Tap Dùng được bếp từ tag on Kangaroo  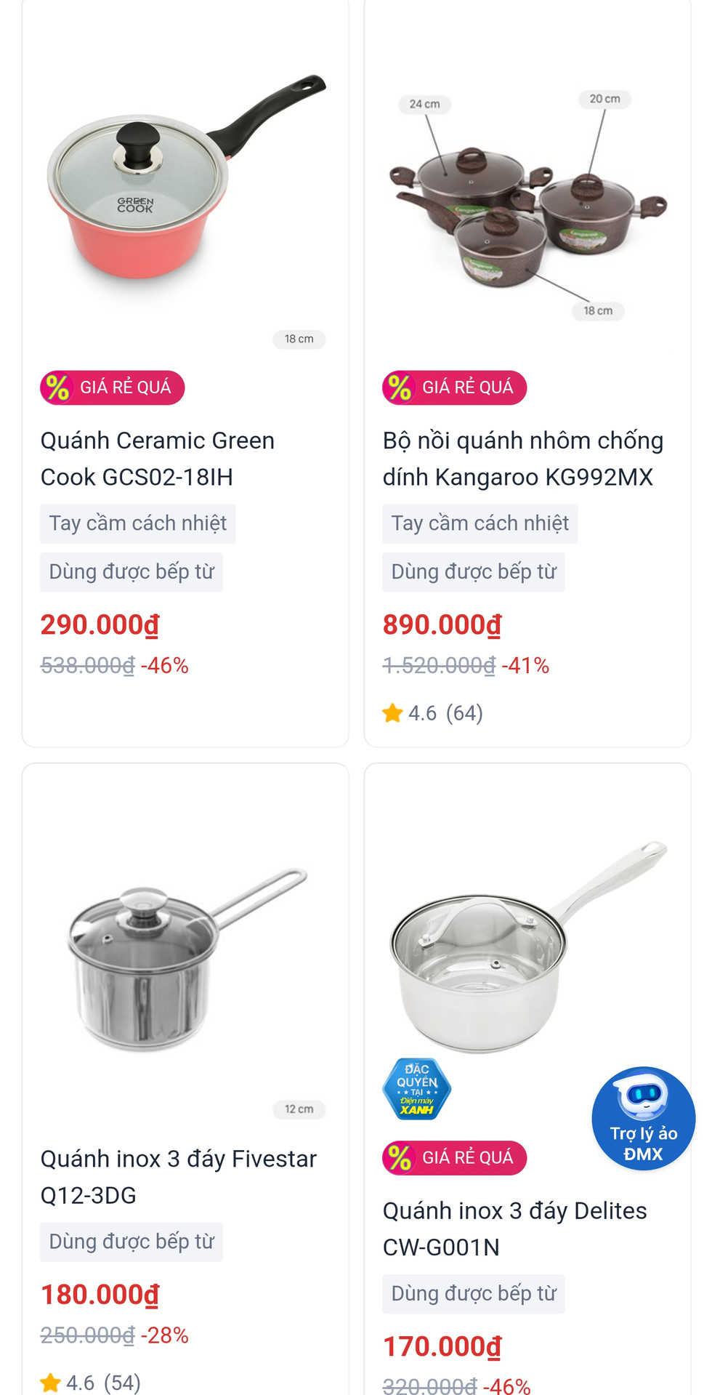[x=474, y=572]
